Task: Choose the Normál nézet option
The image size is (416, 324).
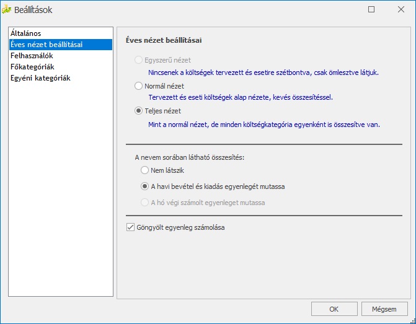Action: pyautogui.click(x=139, y=86)
